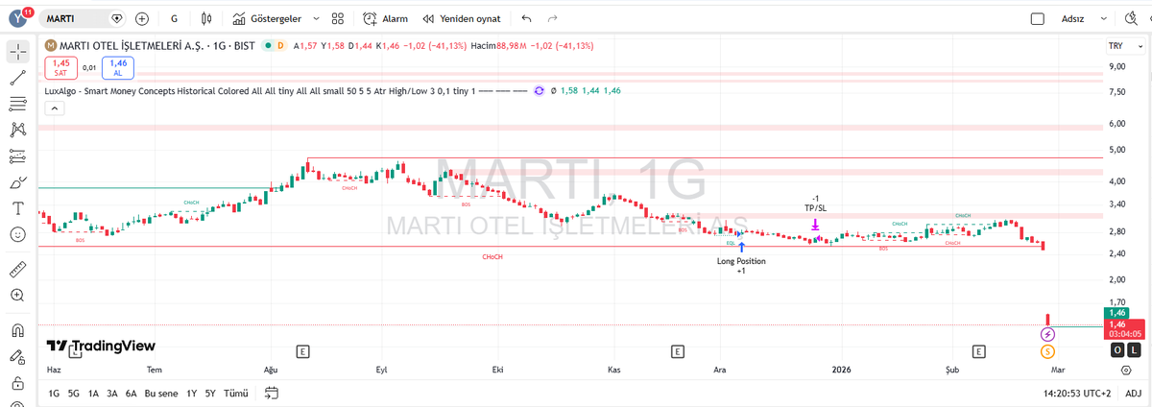The image size is (1152, 407).
Task: Open the G interval selector
Action: coord(174,18)
